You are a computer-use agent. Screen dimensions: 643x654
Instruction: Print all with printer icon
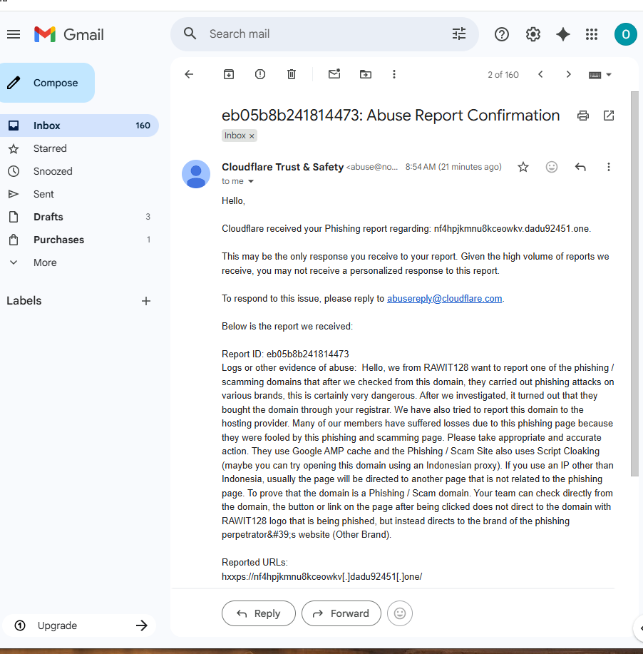tap(583, 116)
